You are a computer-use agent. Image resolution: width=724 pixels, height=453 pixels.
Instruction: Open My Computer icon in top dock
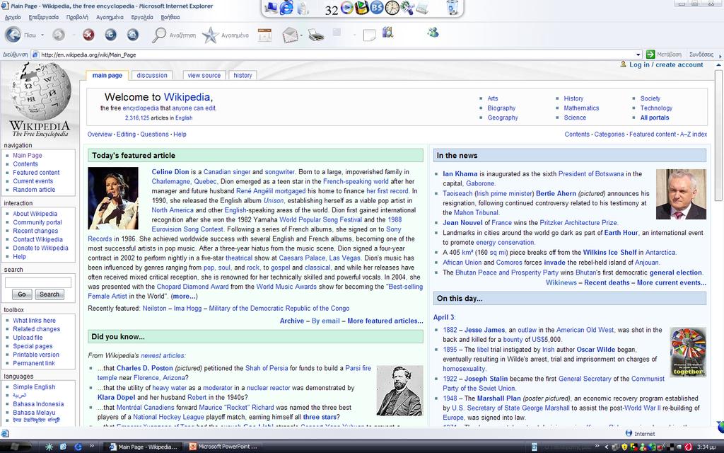click(271, 8)
